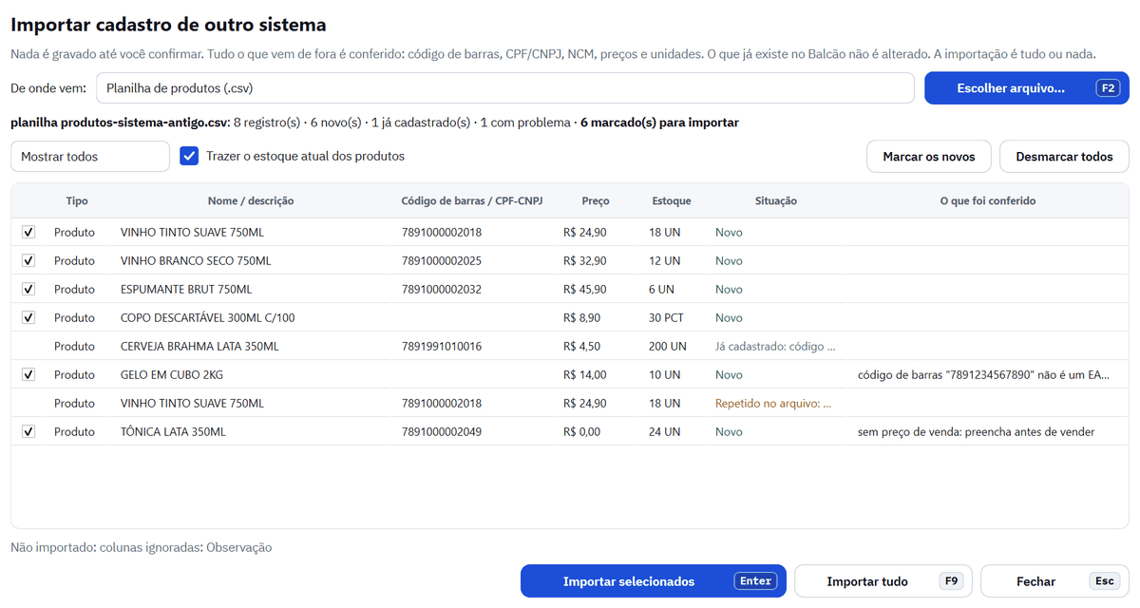Uncheck COPO DESCARTÁVEL 300ML C/100 row

pyautogui.click(x=28, y=317)
